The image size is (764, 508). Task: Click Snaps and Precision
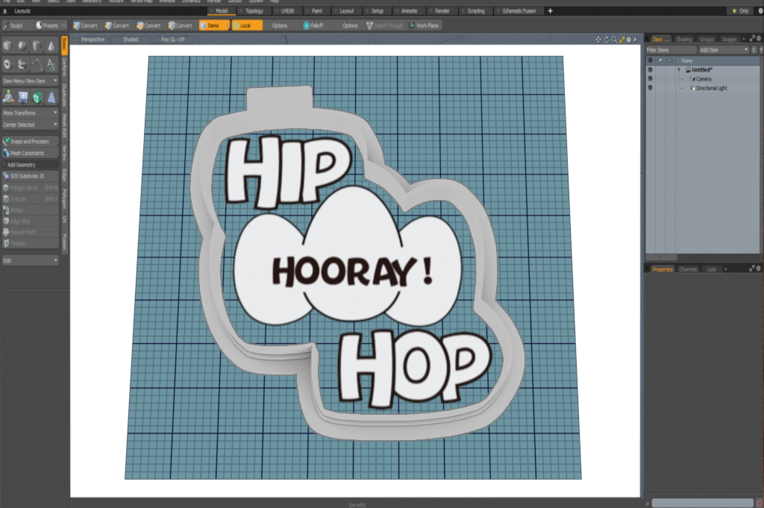coord(30,141)
